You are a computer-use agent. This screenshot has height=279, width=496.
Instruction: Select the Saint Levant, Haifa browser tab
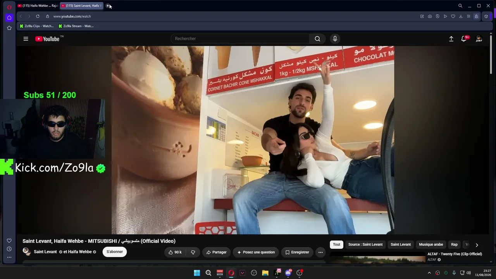coord(81,6)
